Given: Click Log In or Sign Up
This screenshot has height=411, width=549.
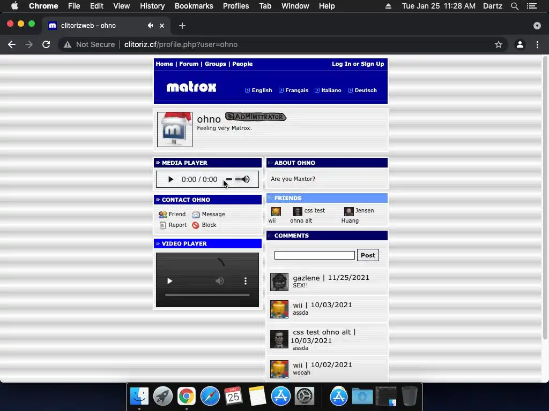Looking at the screenshot, I should coord(358,64).
